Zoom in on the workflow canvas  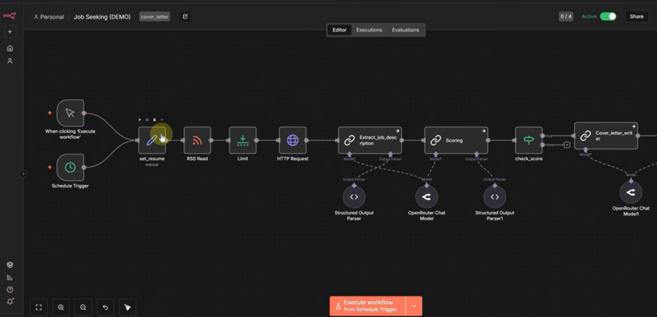(61, 307)
